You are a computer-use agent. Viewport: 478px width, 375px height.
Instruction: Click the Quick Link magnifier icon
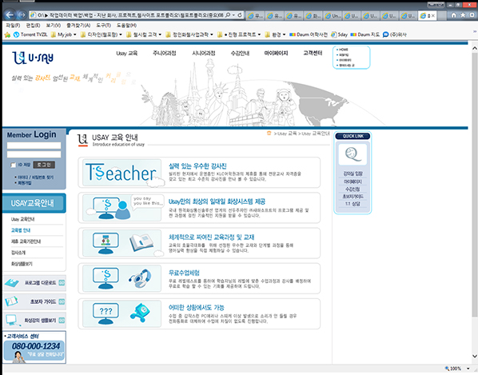click(353, 154)
